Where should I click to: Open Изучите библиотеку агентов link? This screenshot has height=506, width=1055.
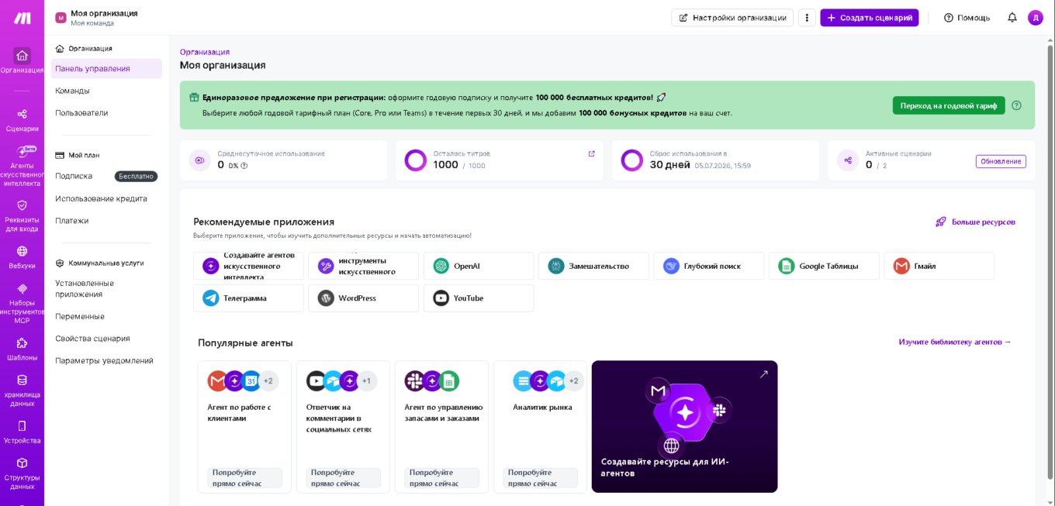tap(955, 342)
